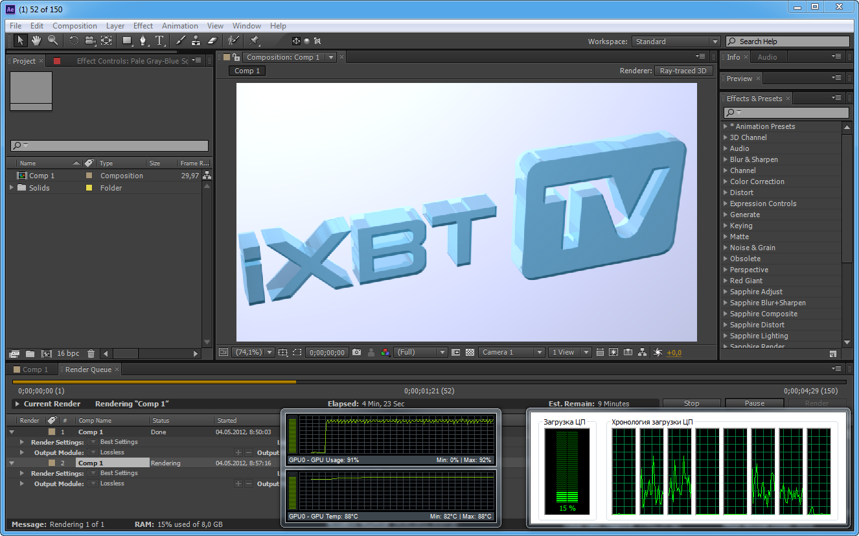859x536 pixels.
Task: Open the Camera 1 view dropdown
Action: pyautogui.click(x=511, y=353)
